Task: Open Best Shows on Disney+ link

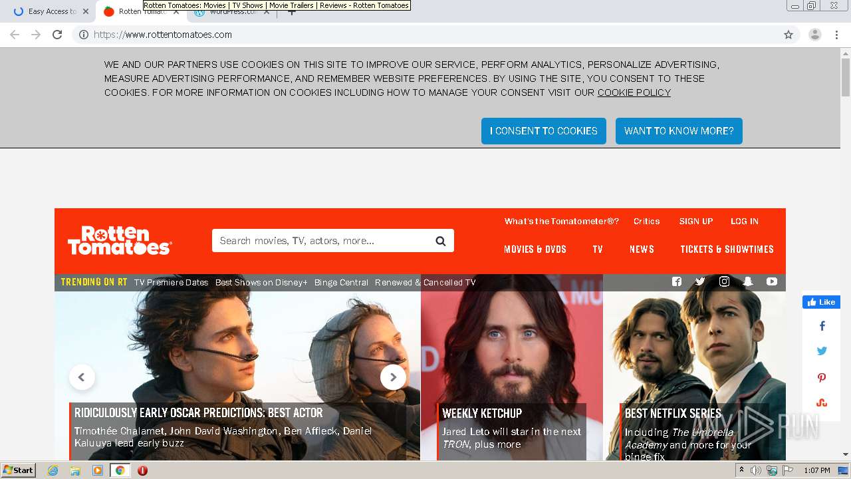Action: 261,282
